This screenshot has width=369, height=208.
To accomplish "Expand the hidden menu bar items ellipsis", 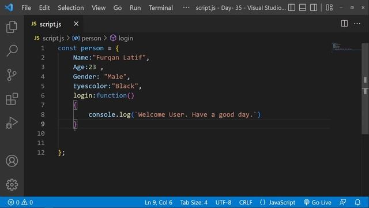I will click(186, 8).
